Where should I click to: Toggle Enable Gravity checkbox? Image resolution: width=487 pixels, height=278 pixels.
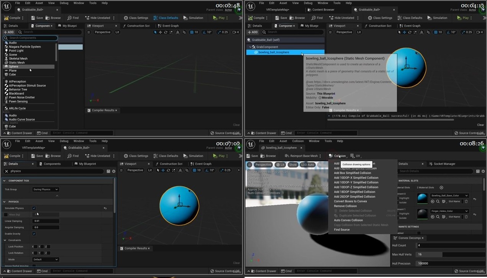click(x=34, y=234)
